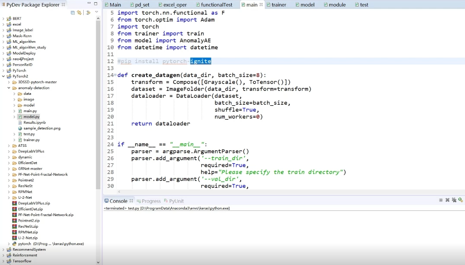This screenshot has height=265, width=465.
Task: Open the Progress view tab
Action: tap(151, 201)
